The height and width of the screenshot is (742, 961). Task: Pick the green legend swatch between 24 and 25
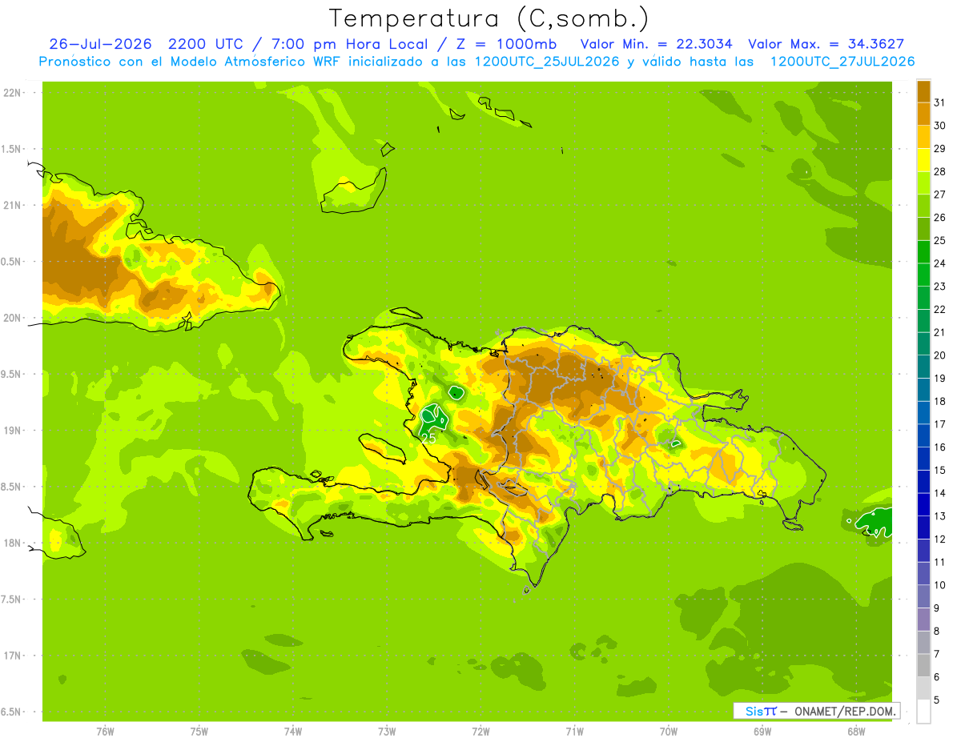click(923, 252)
